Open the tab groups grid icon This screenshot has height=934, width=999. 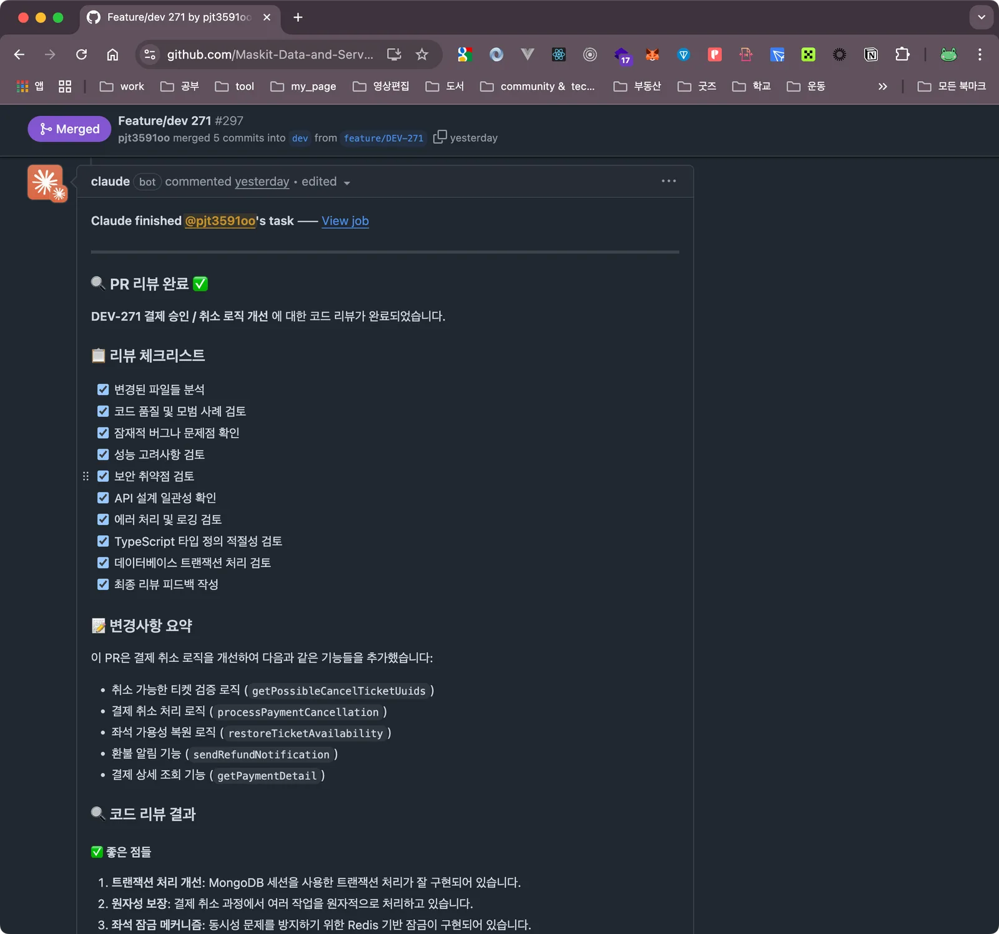pos(65,86)
